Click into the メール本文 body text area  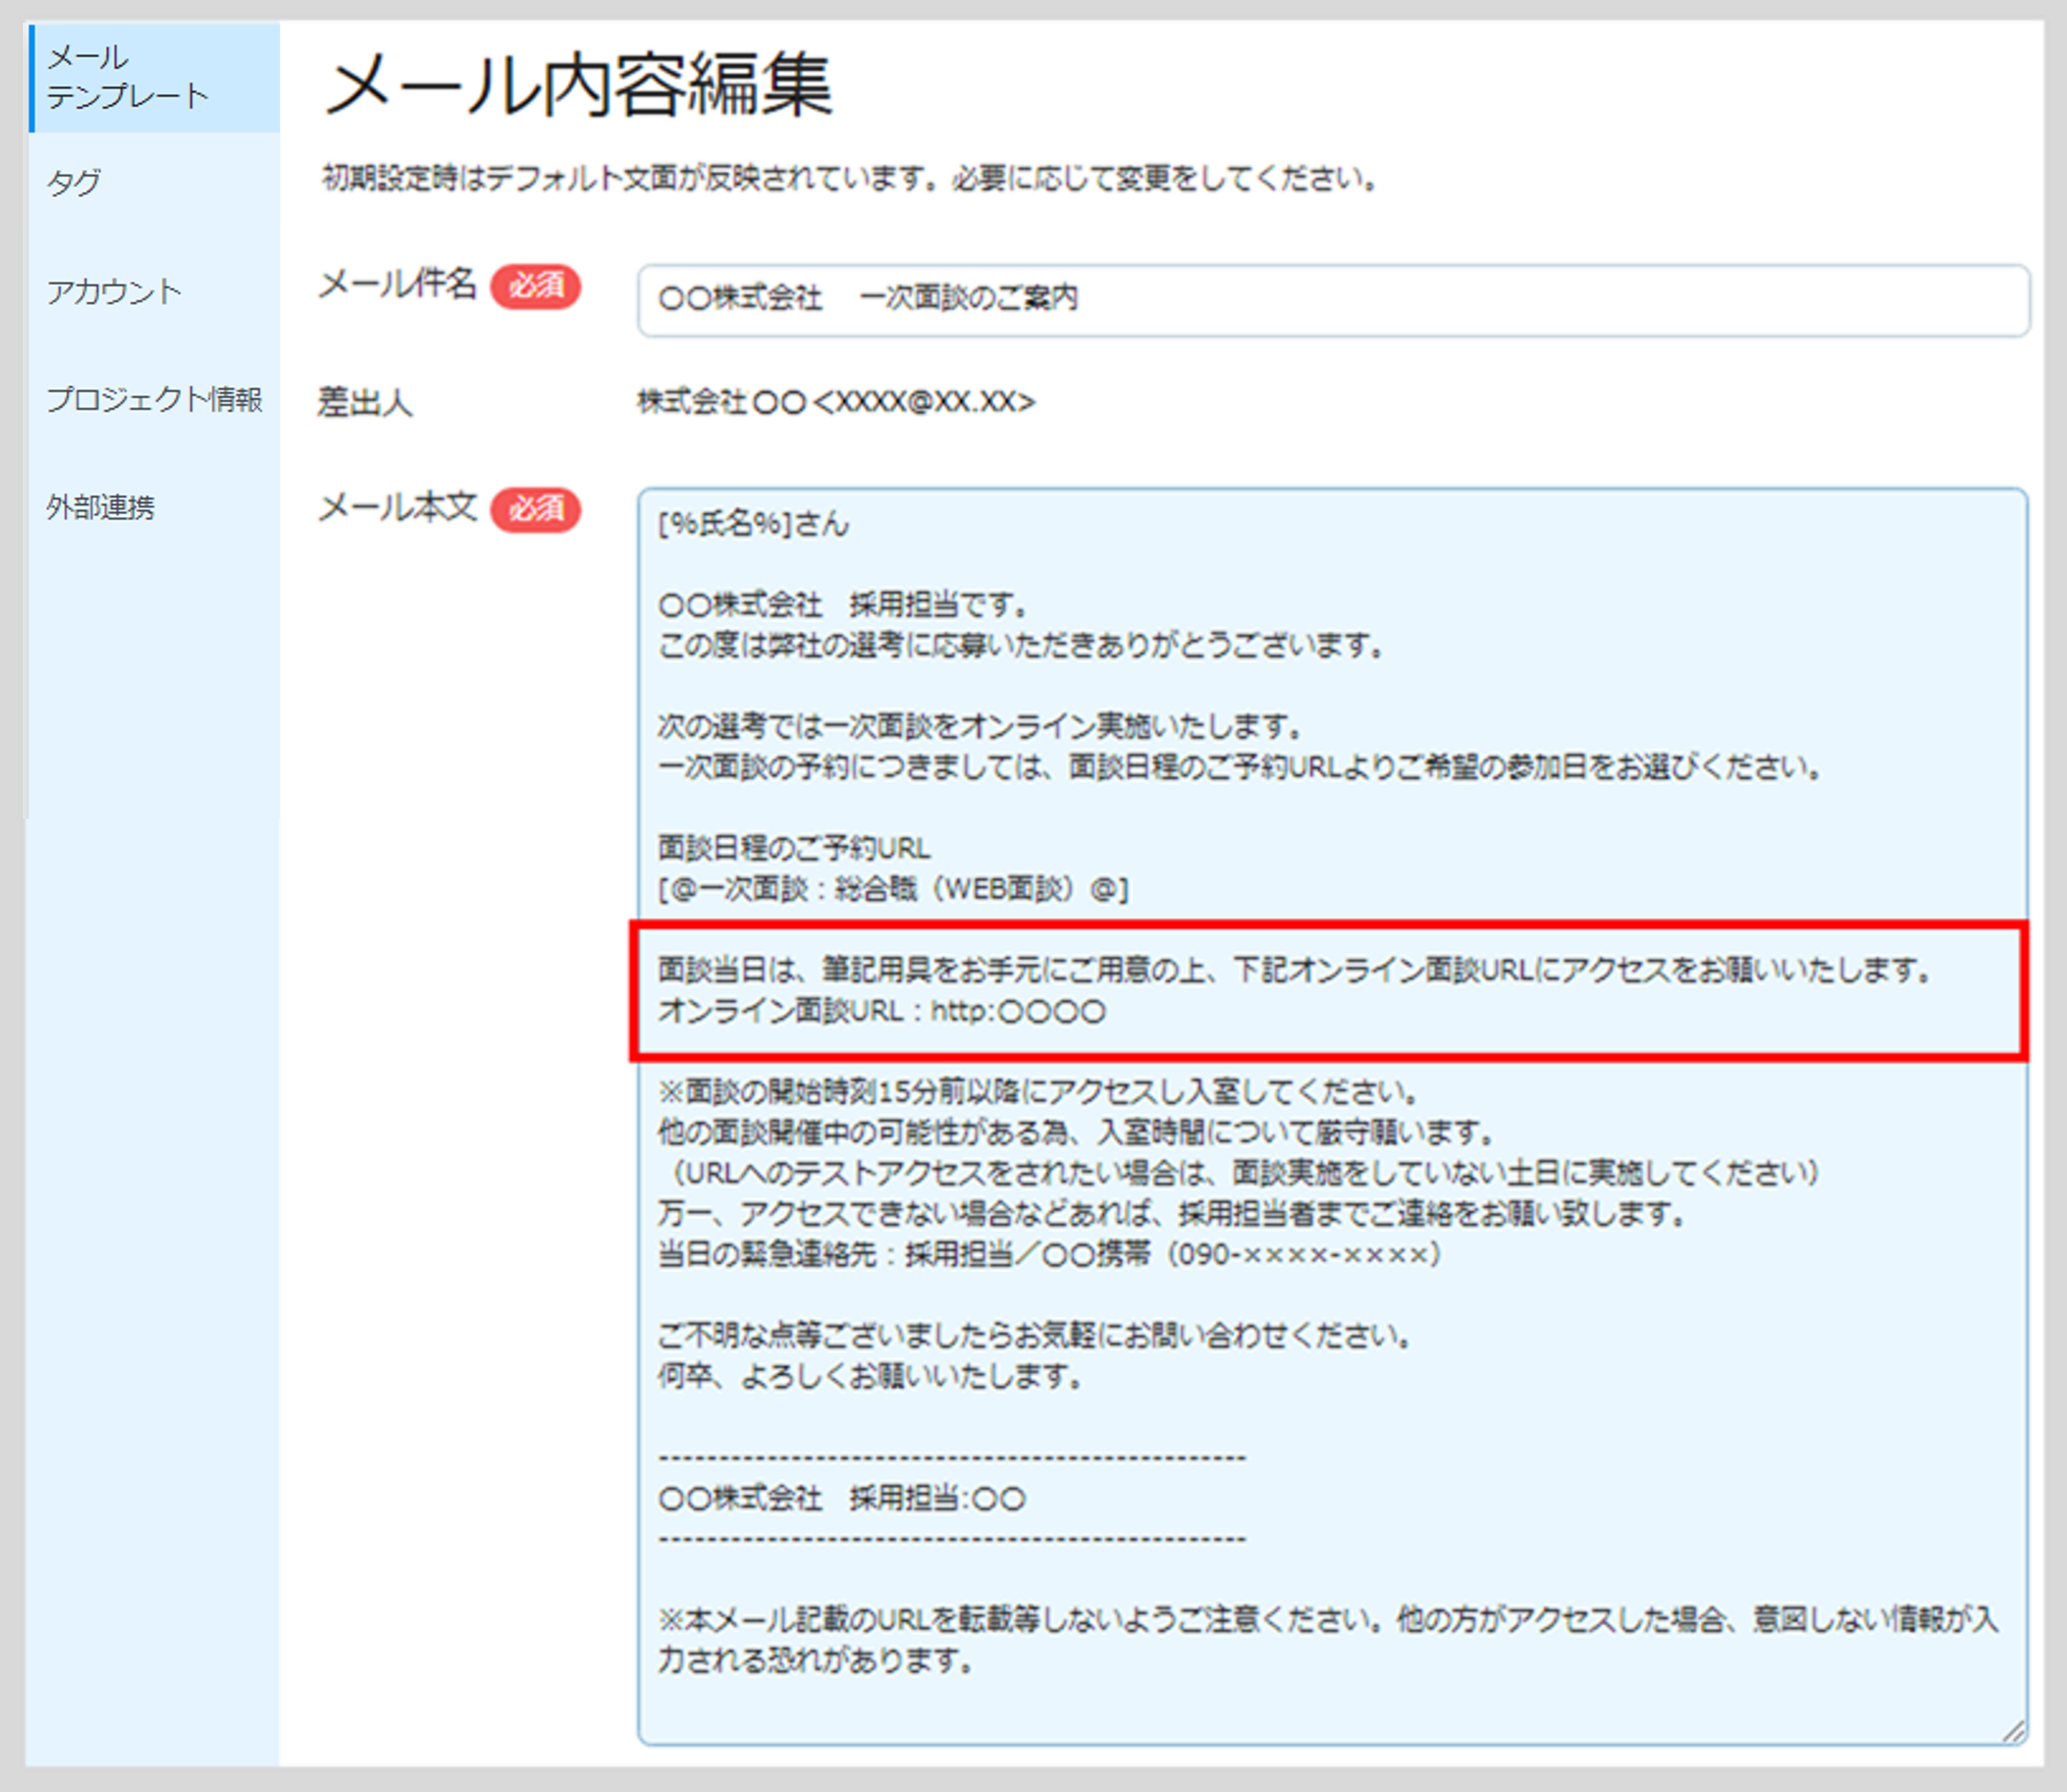(x=1333, y=1116)
